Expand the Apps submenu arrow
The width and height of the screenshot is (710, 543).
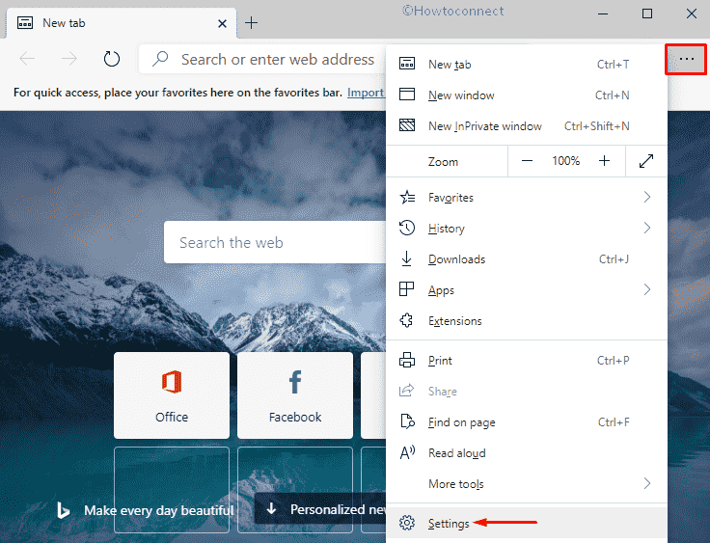[x=646, y=290]
